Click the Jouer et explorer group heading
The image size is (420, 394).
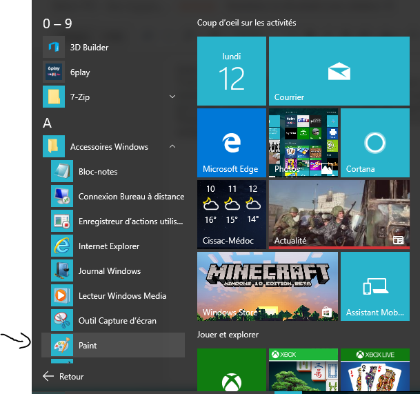tap(228, 335)
